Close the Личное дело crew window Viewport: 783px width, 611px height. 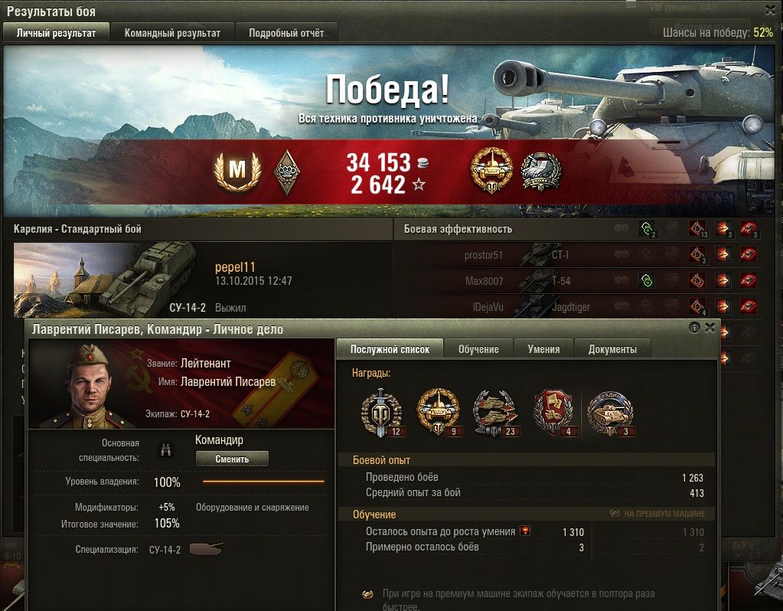coord(710,328)
